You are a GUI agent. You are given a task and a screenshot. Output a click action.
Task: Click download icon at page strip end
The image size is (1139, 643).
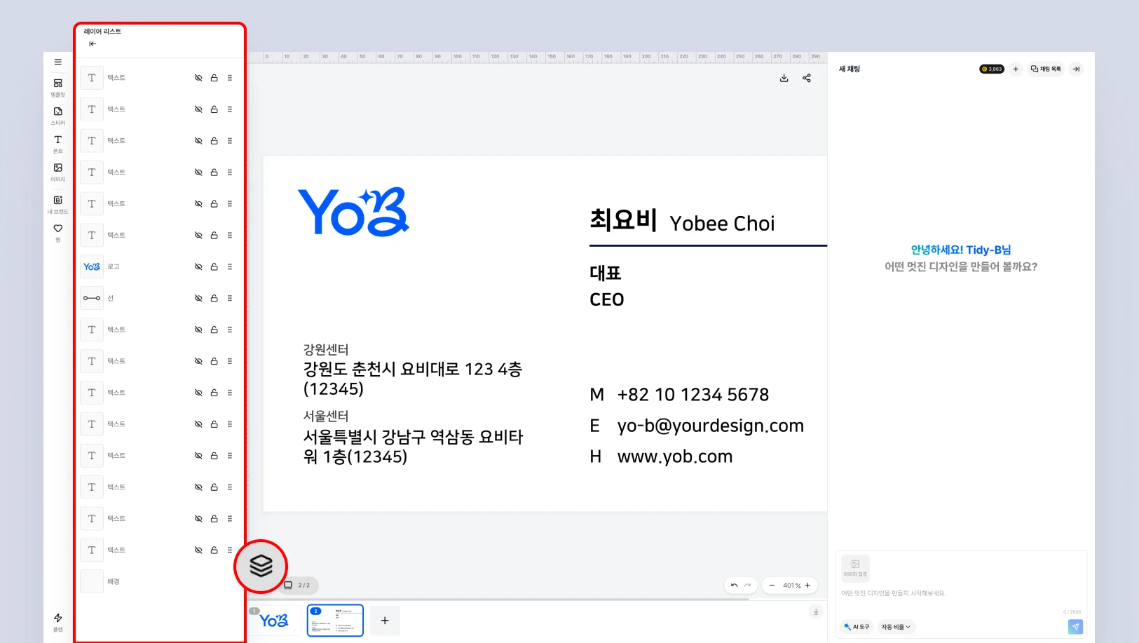click(x=816, y=612)
